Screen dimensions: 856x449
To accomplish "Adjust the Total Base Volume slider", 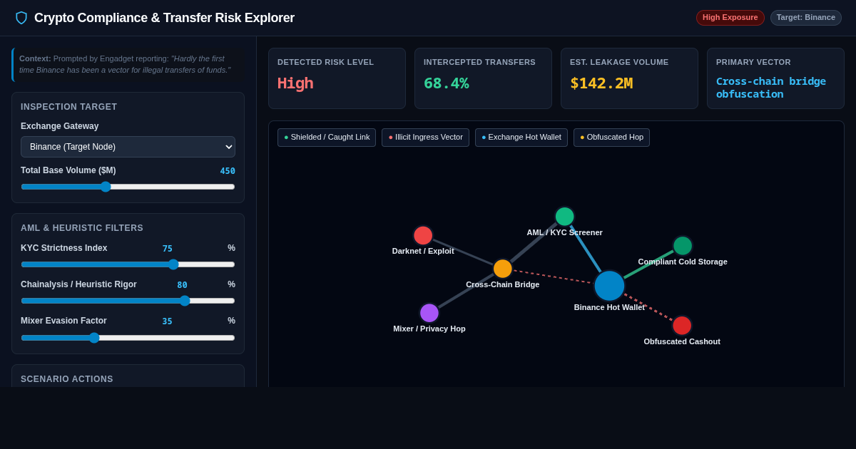I will coord(128,187).
